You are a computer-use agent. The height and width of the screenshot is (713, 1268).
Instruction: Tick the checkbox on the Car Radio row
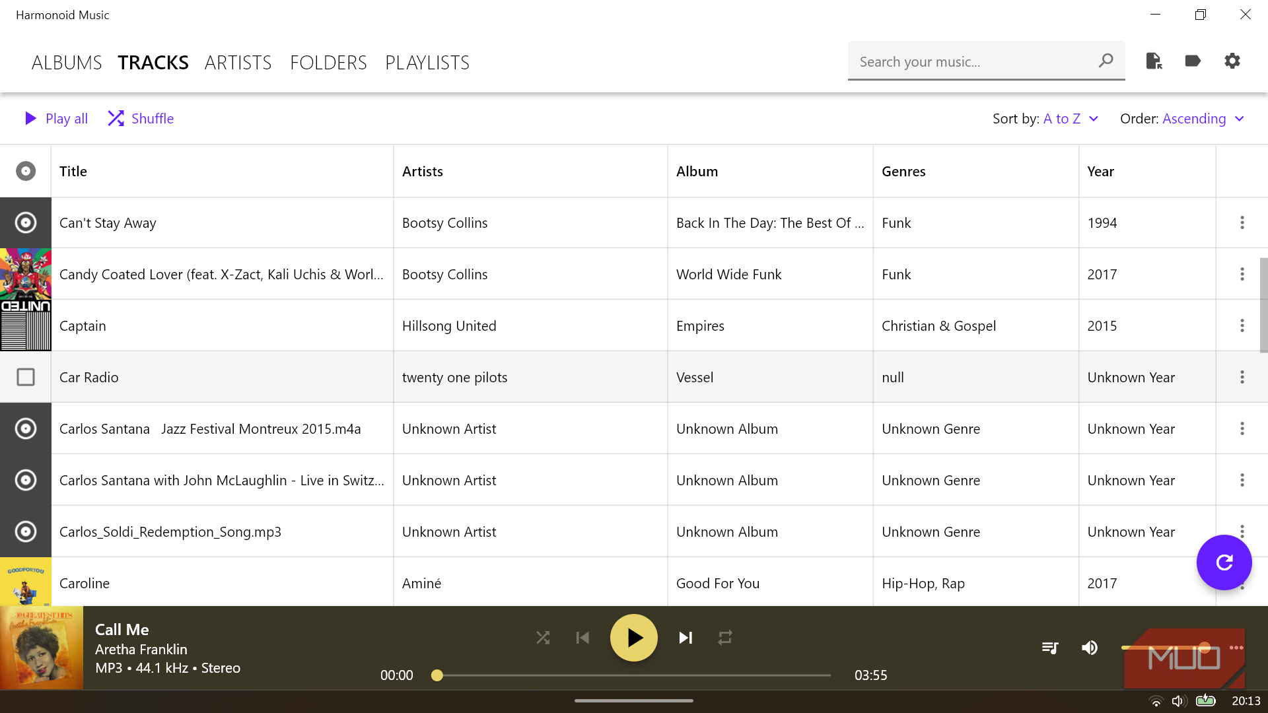click(26, 377)
